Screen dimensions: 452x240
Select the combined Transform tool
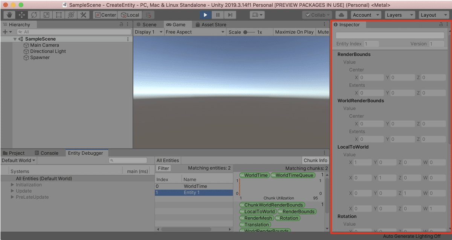click(71, 15)
